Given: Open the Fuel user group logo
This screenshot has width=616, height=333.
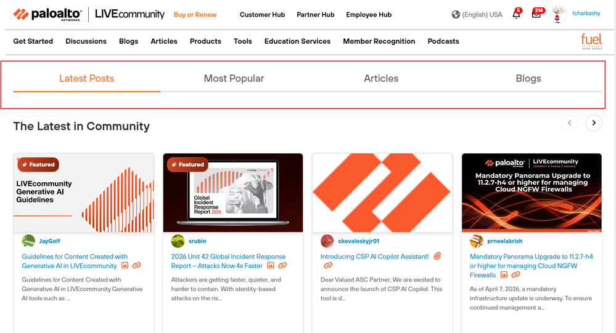Looking at the screenshot, I should coord(591,41).
